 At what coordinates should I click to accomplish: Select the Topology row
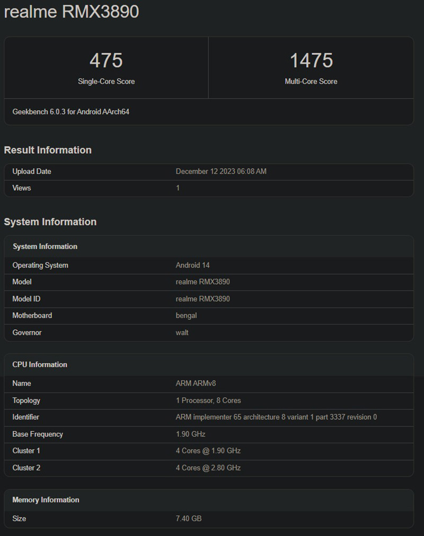pyautogui.click(x=106, y=400)
